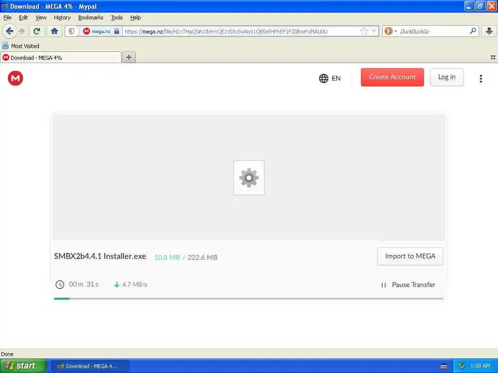Click the gear file type thumbnail
Viewport: 498px width, 373px height.
tap(249, 178)
